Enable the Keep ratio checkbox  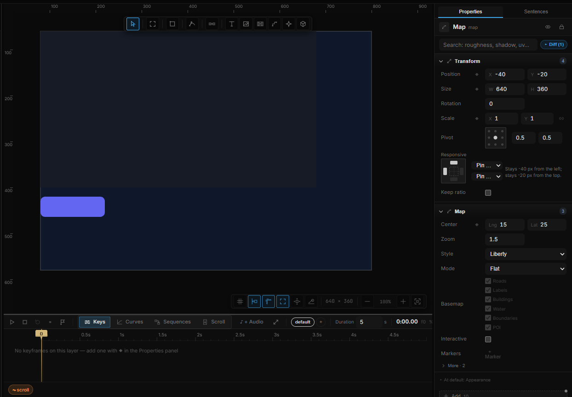(x=488, y=193)
